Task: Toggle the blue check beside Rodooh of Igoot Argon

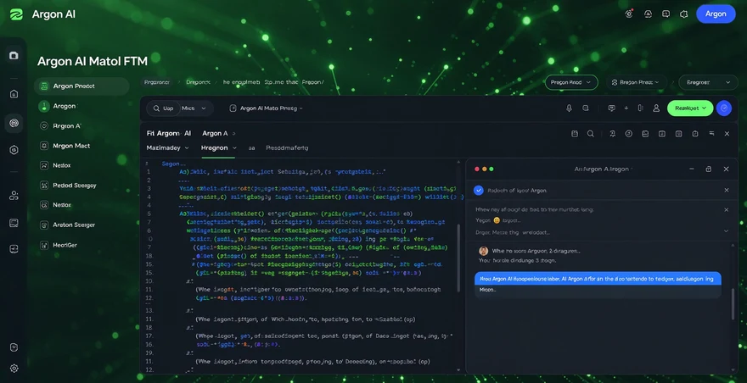Action: [479, 191]
